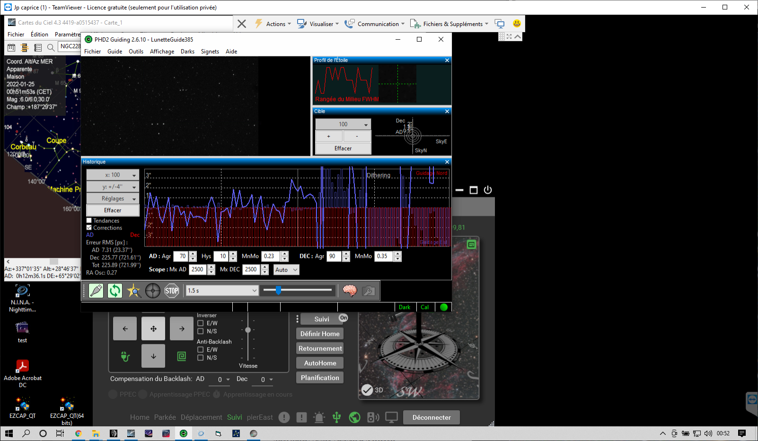Viewport: 758px width, 441px height.
Task: Click the round exclamation warning icon
Action: click(x=284, y=417)
